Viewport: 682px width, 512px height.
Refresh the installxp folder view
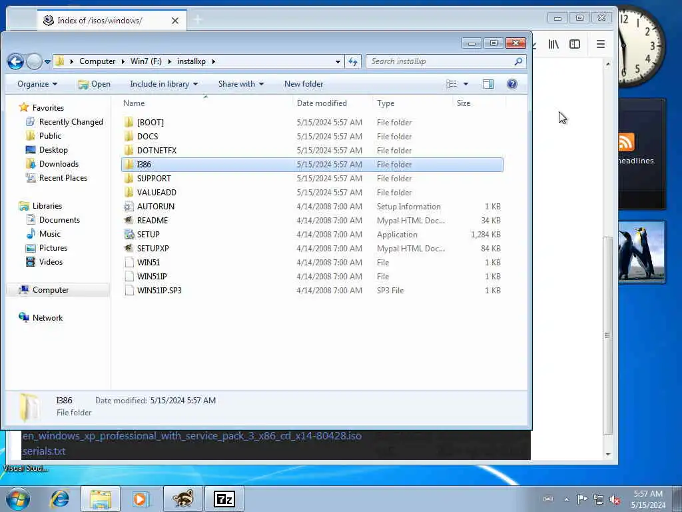coord(353,62)
